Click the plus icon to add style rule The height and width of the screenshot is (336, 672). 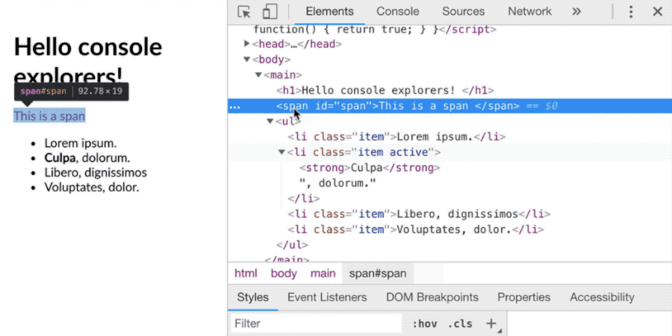[x=491, y=323]
